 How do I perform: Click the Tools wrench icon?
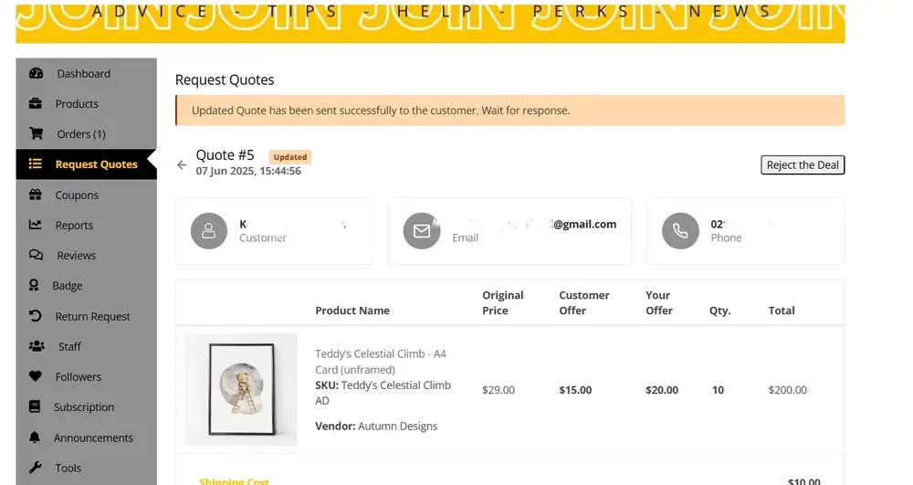[x=36, y=468]
